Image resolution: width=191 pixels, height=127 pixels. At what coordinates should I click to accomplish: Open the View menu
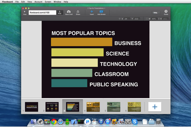30,2
